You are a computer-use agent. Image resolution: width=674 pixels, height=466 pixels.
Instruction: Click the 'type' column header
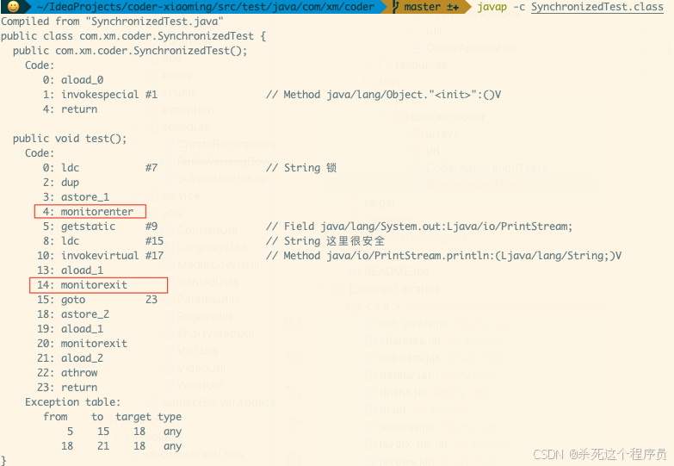170,417
